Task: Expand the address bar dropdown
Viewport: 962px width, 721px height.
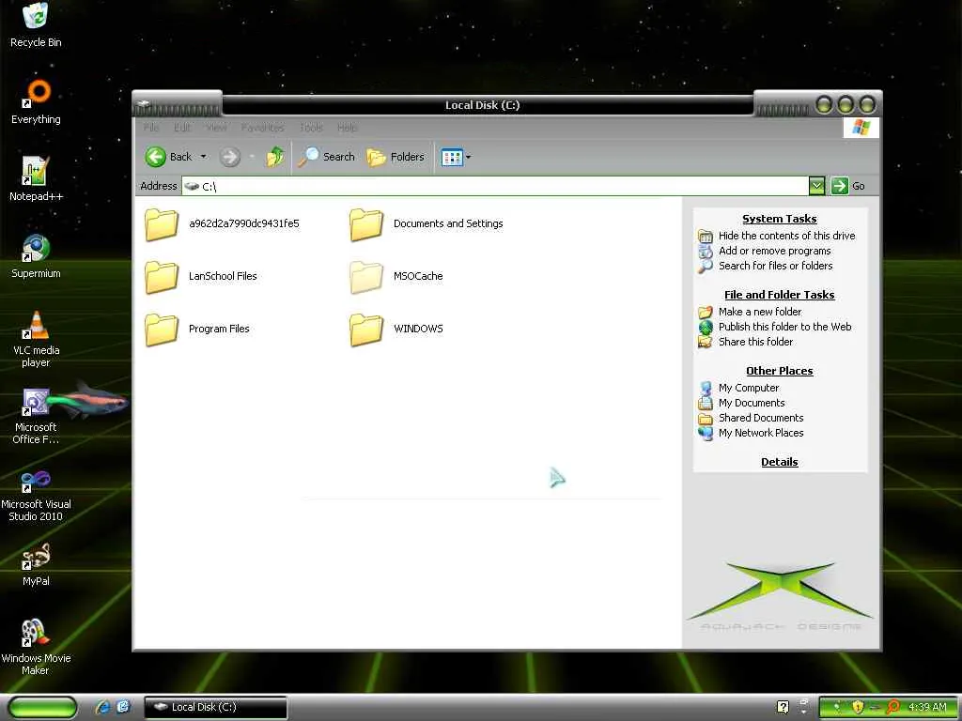Action: (816, 186)
